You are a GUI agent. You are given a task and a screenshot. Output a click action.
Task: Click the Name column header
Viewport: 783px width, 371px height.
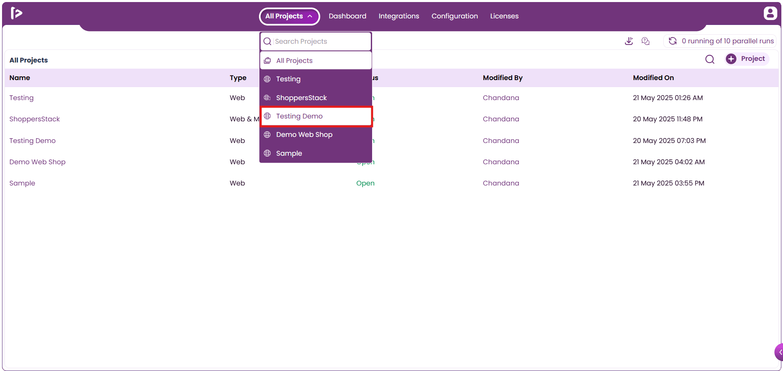point(20,78)
